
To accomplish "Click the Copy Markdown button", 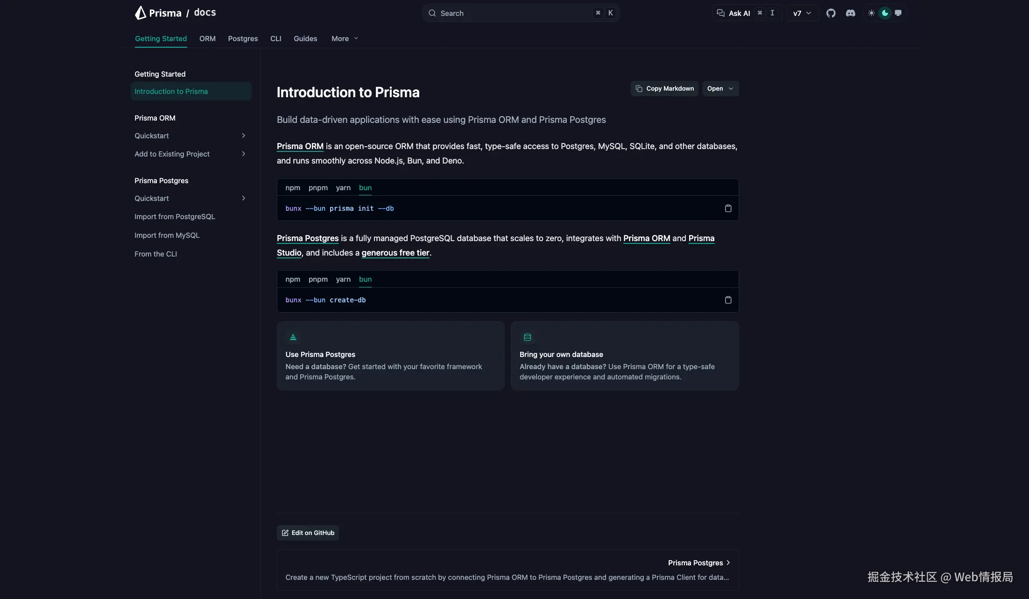I will [x=664, y=89].
